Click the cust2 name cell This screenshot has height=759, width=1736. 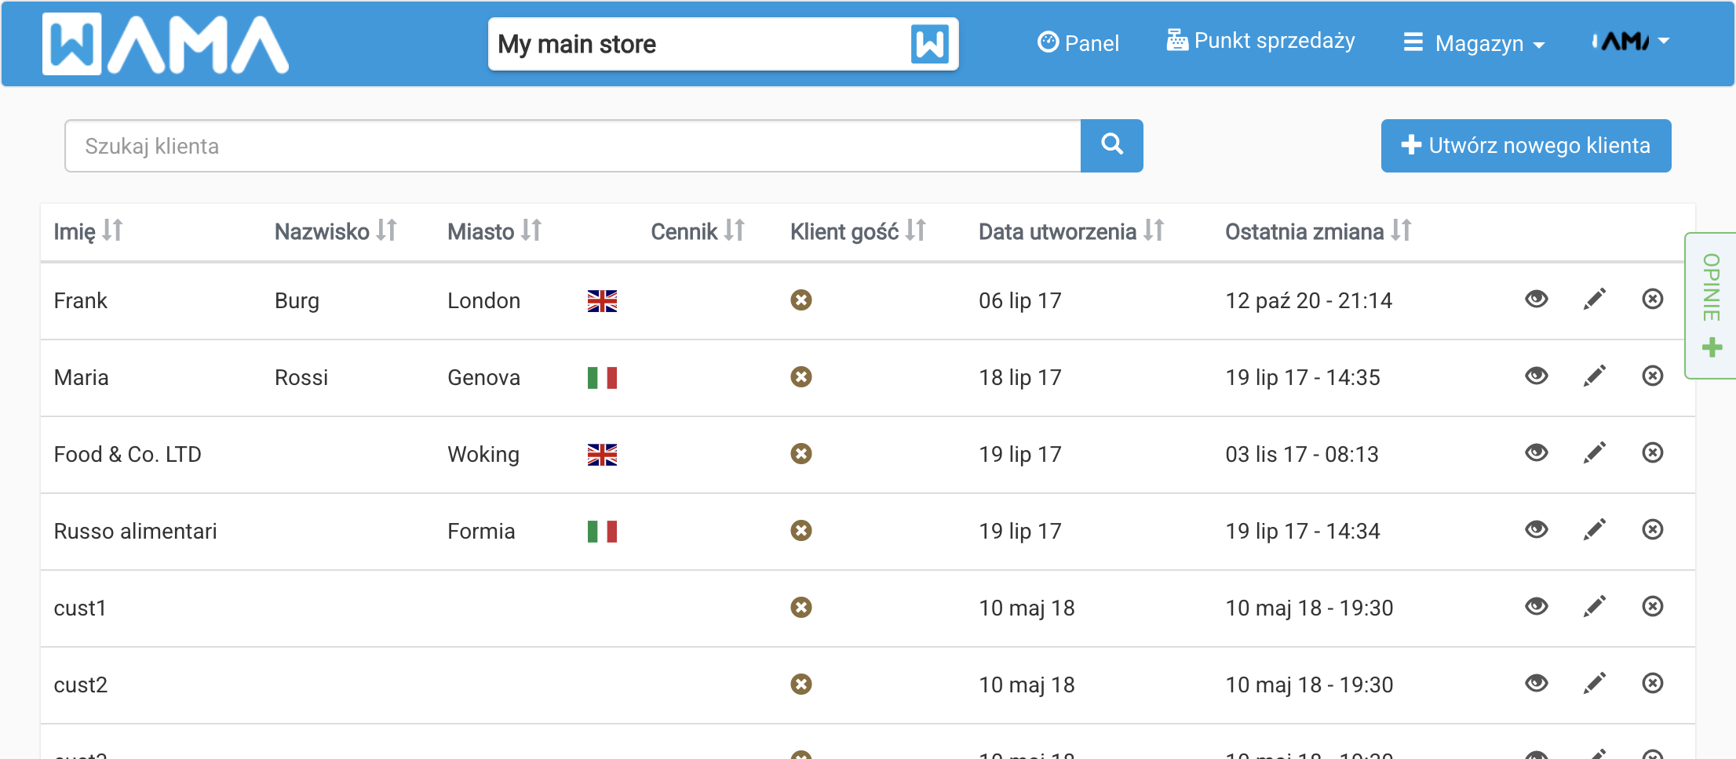(80, 685)
